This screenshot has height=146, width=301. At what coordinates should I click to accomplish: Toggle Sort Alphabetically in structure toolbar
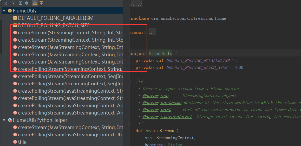click(5, 3)
